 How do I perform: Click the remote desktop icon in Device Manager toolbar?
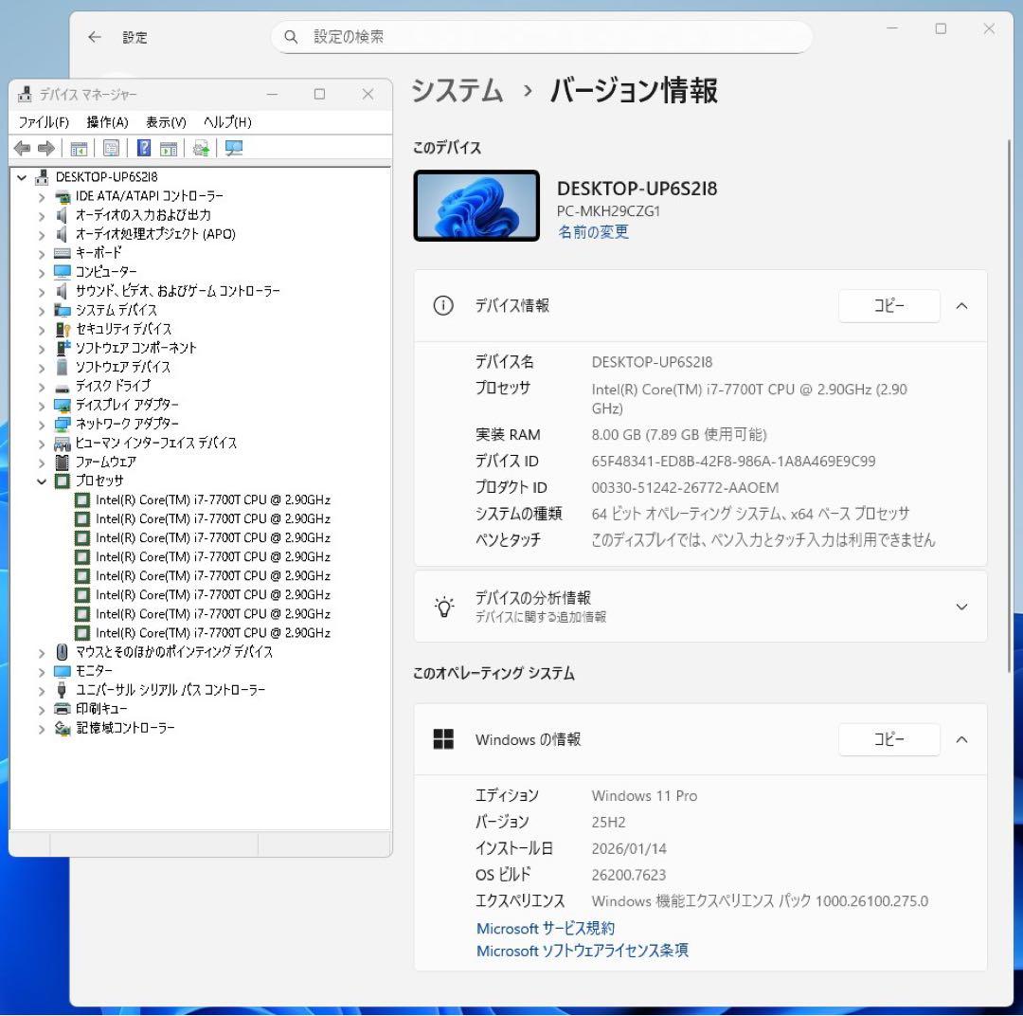(233, 147)
